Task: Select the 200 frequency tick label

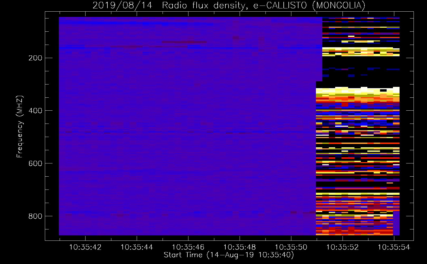Action: [x=35, y=58]
